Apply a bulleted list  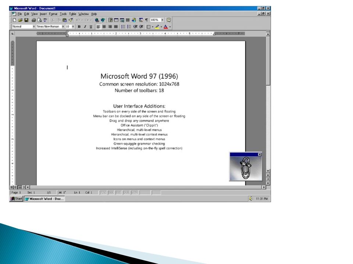(x=129, y=27)
